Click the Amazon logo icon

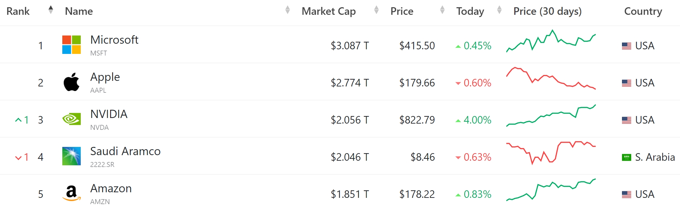pyautogui.click(x=72, y=193)
